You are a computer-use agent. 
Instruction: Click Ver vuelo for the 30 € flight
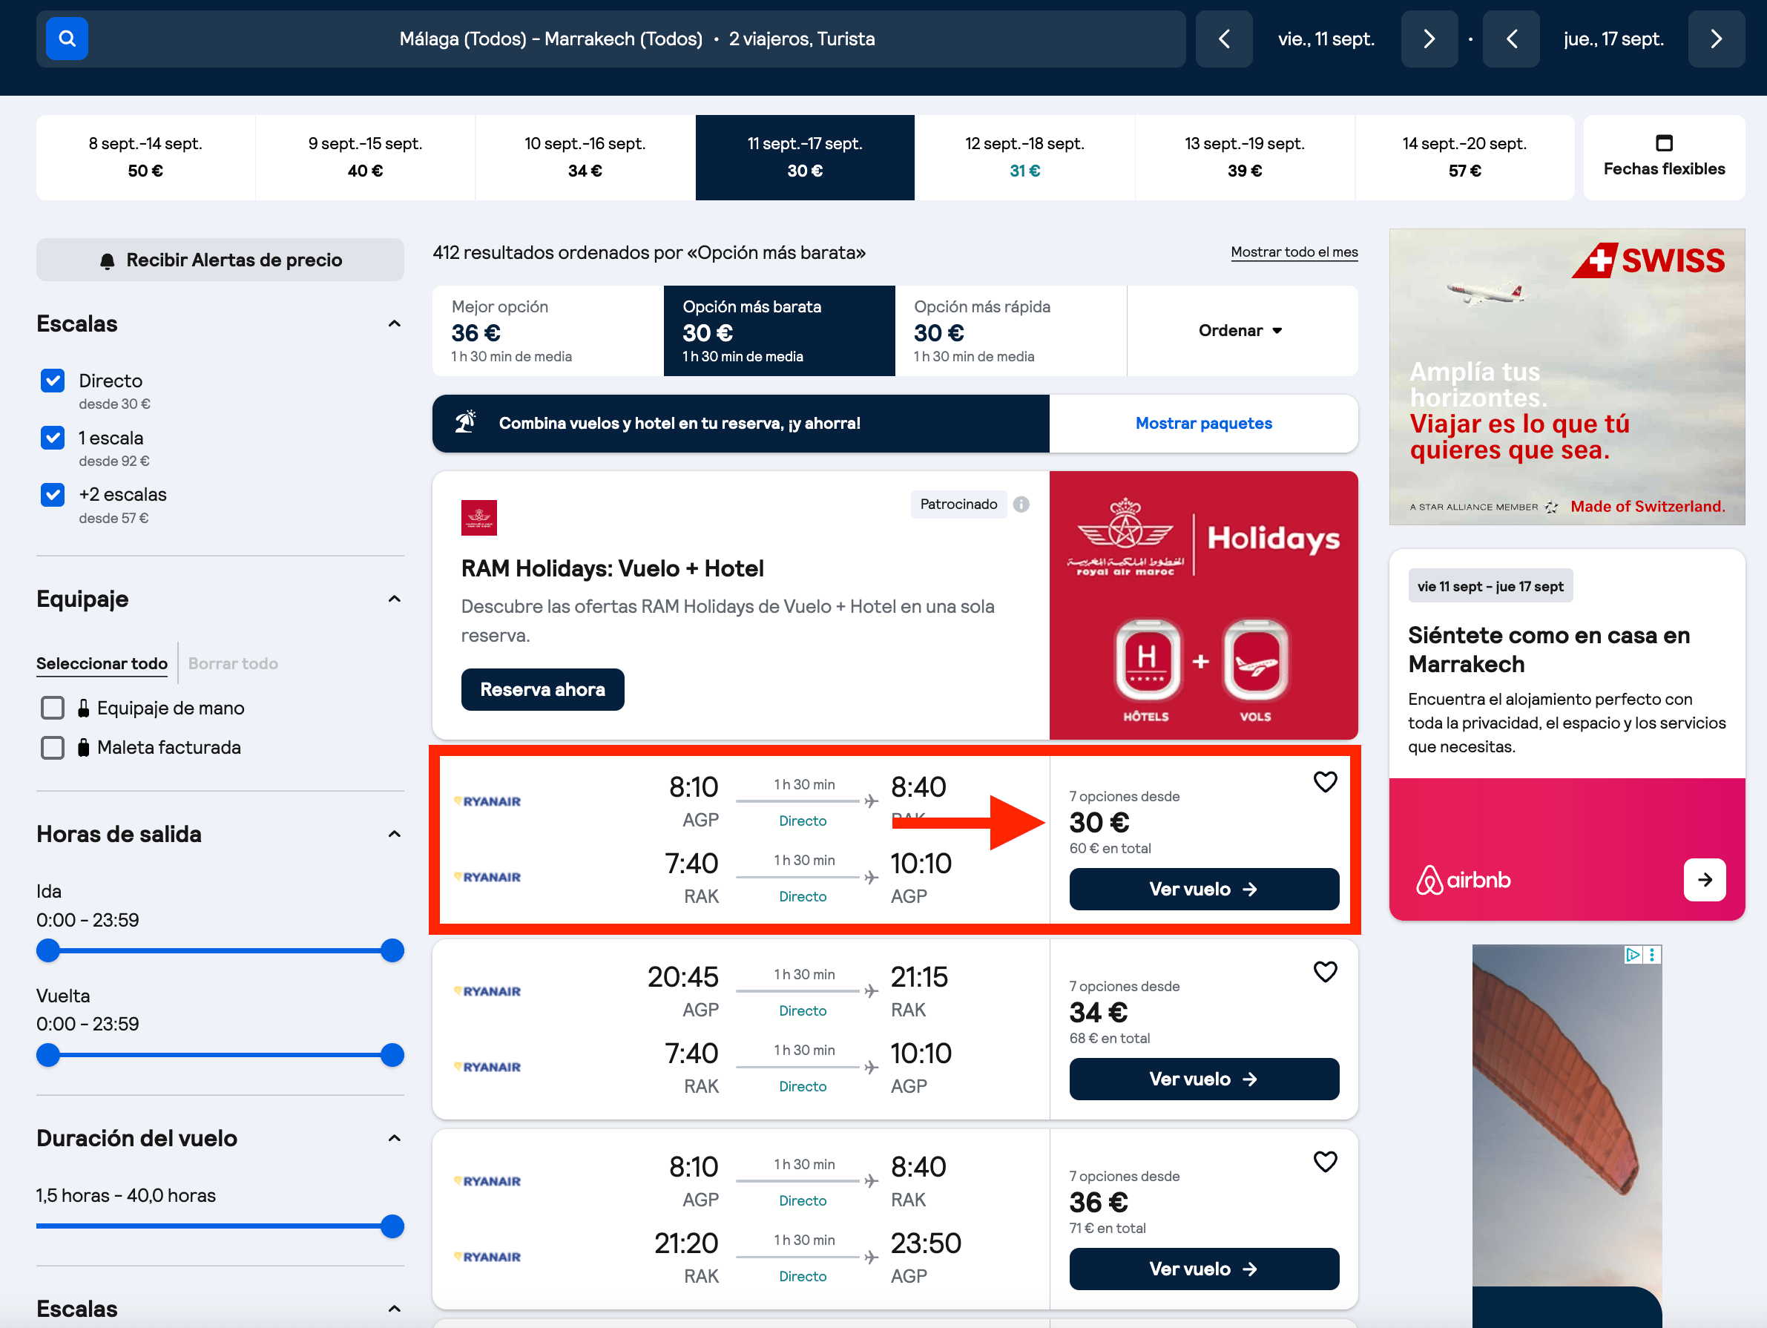1204,890
